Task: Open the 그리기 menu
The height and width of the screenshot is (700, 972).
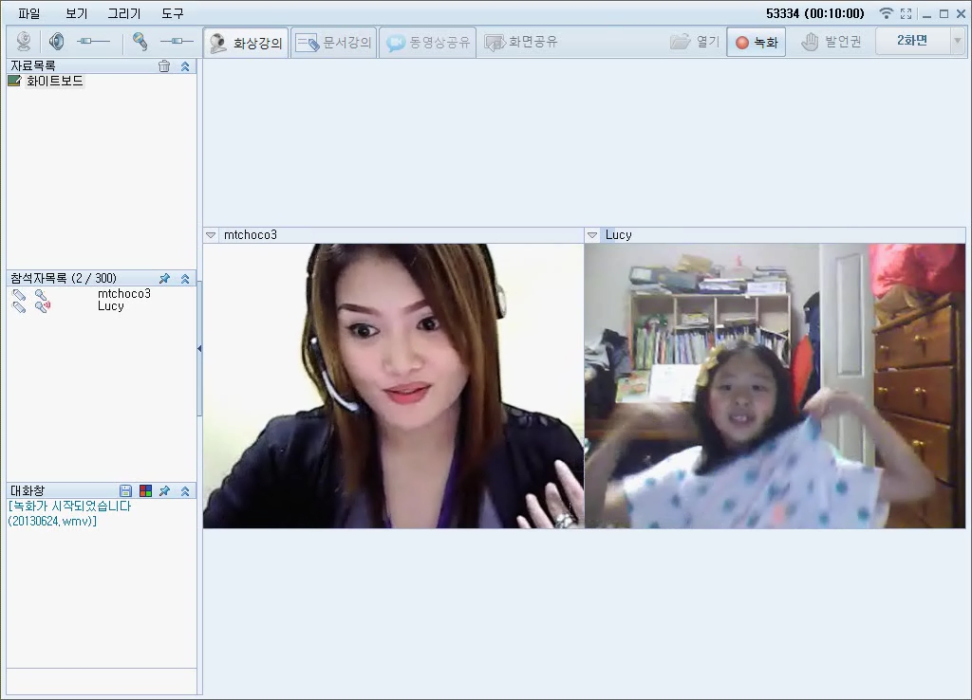Action: pos(124,13)
